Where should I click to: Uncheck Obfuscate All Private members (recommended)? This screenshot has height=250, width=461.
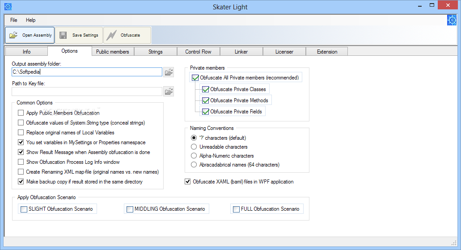pos(195,78)
